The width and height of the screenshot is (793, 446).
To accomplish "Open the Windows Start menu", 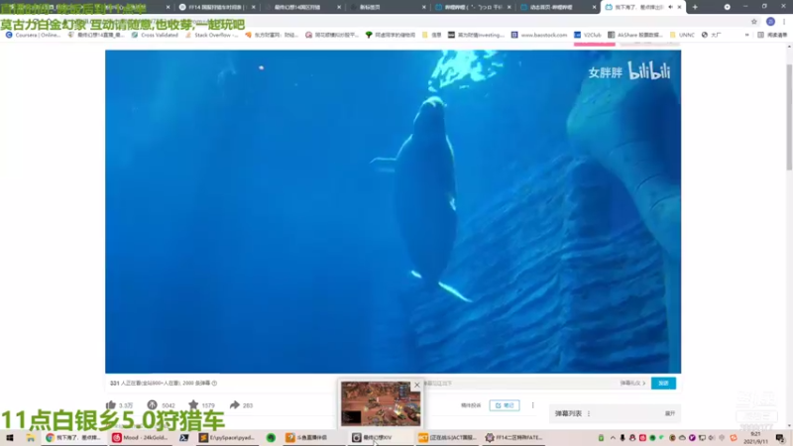I will (10, 437).
